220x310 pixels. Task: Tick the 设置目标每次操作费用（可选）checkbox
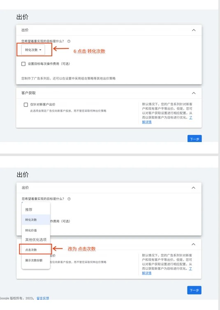(23, 64)
